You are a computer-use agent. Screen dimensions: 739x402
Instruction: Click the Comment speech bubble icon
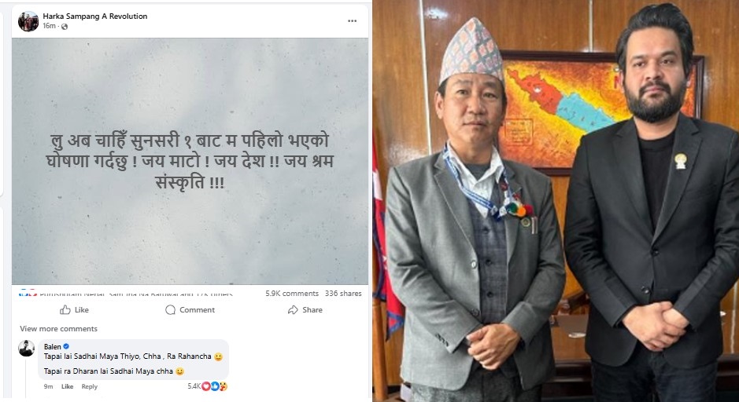pos(170,310)
